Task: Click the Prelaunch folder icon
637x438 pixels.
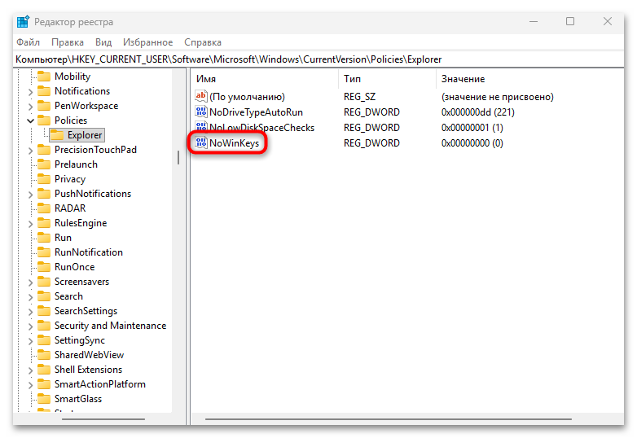Action: click(x=44, y=164)
